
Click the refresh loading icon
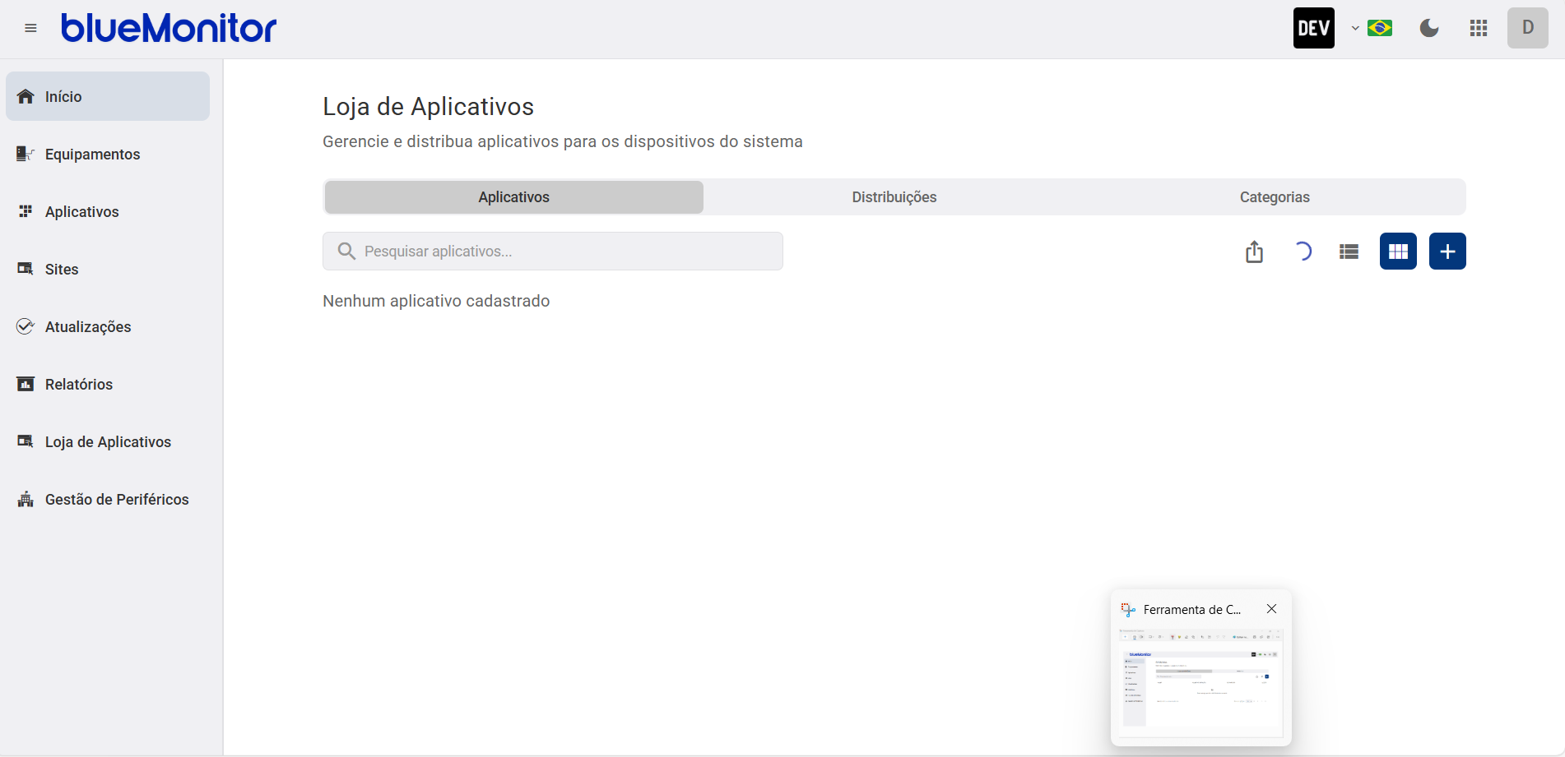(1302, 252)
